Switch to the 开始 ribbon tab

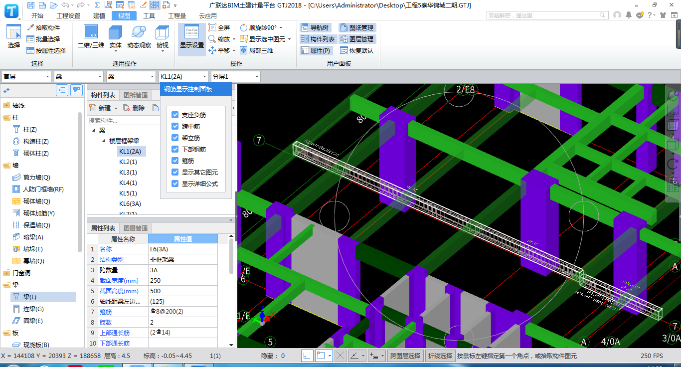click(x=37, y=15)
